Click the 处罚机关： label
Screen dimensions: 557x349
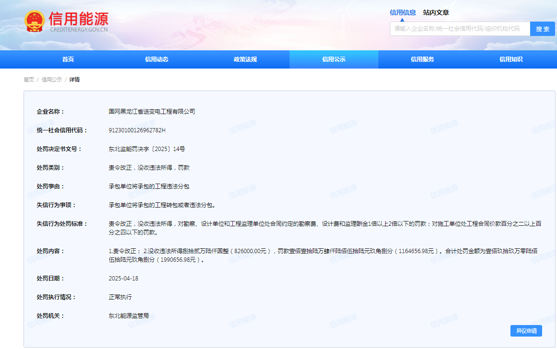(50, 315)
